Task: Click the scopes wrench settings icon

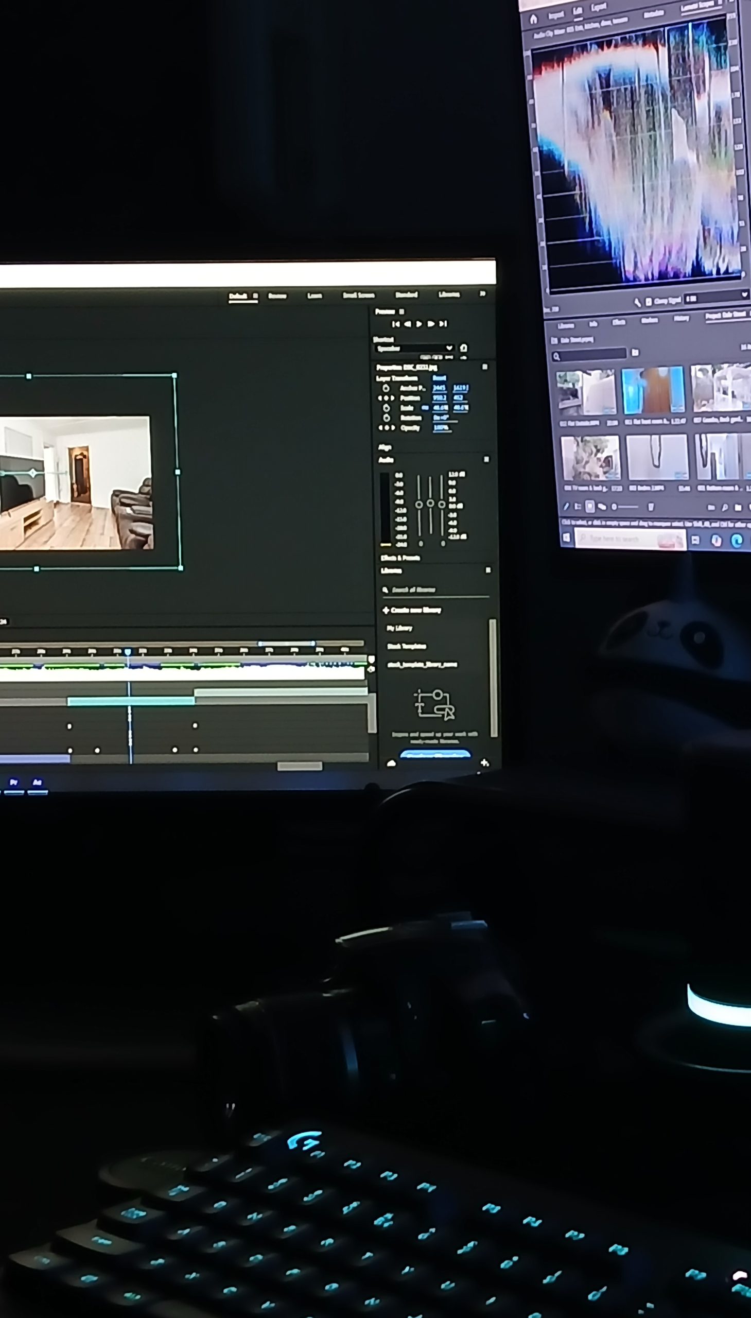Action: click(637, 302)
